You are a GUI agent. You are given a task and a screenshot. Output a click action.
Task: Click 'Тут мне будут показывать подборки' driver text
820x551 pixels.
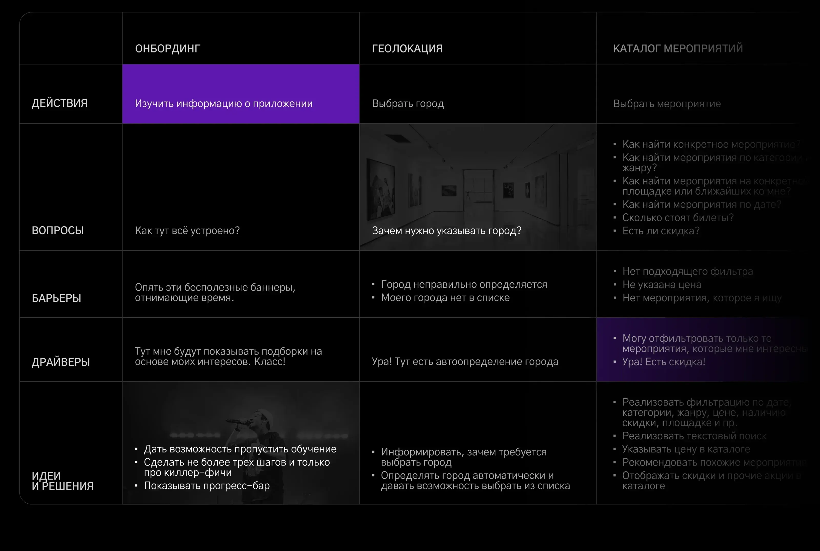228,356
